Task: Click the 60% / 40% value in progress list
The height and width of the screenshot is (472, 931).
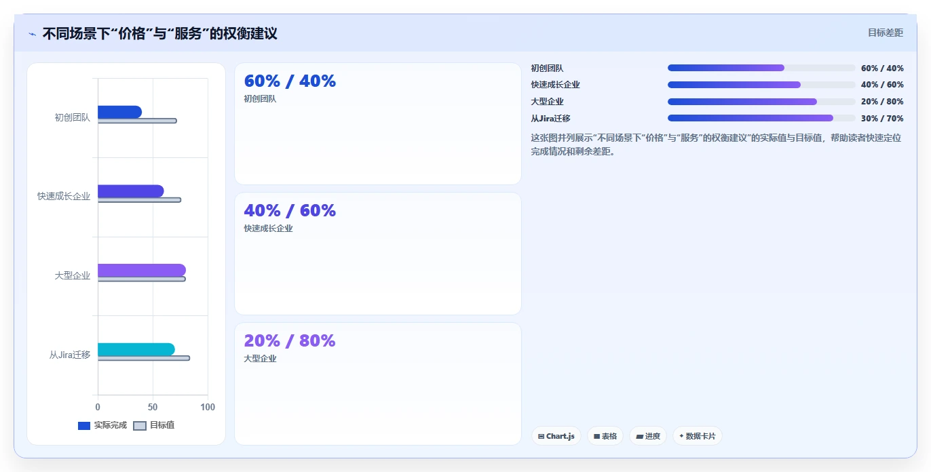Action: [882, 68]
